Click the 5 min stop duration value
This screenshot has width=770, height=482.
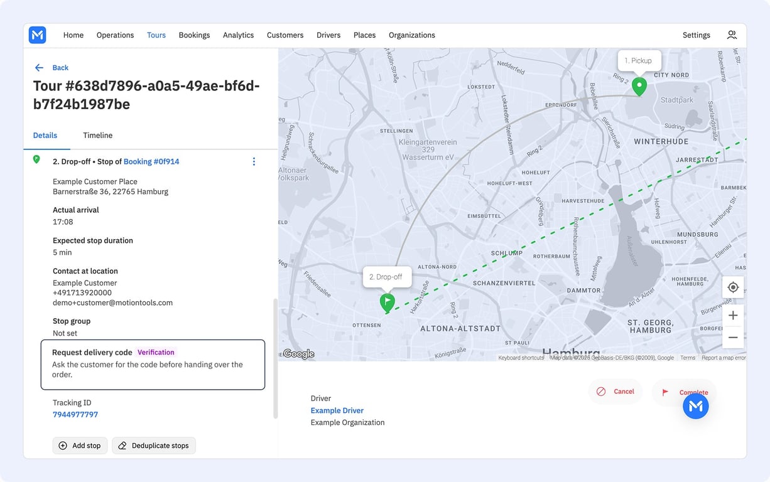[62, 253]
